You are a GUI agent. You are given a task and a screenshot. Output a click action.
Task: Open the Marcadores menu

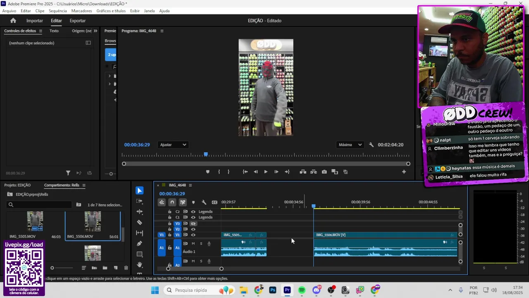[82, 11]
